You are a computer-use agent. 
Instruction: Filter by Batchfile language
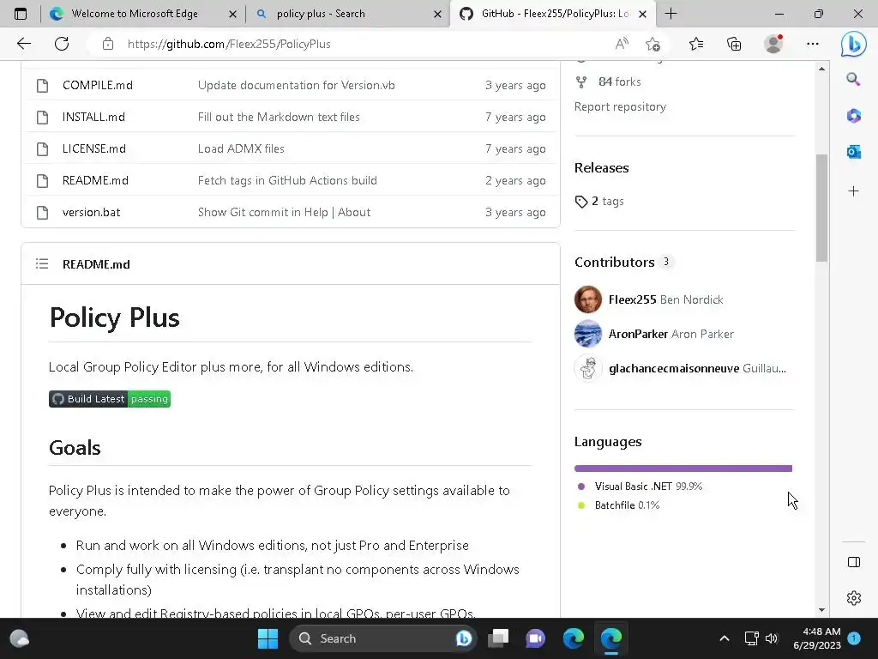[627, 505]
